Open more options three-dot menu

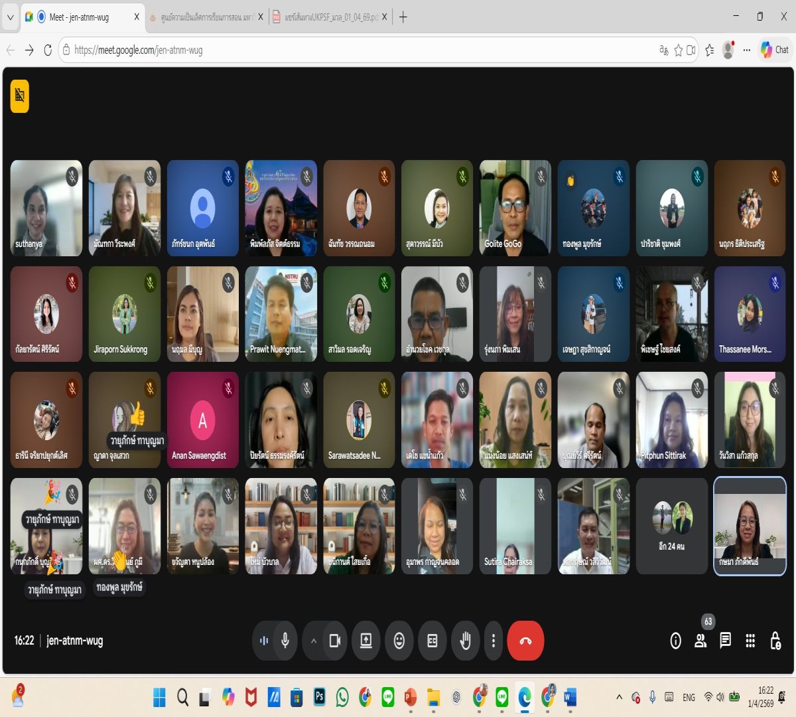(493, 641)
